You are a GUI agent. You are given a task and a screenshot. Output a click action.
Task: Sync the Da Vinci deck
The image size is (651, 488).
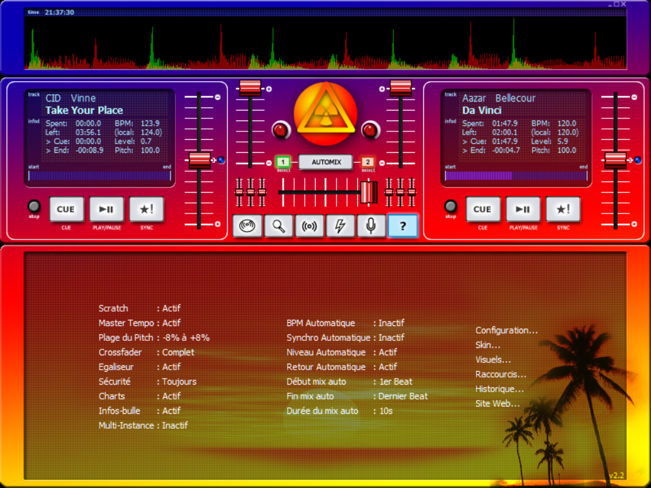563,209
